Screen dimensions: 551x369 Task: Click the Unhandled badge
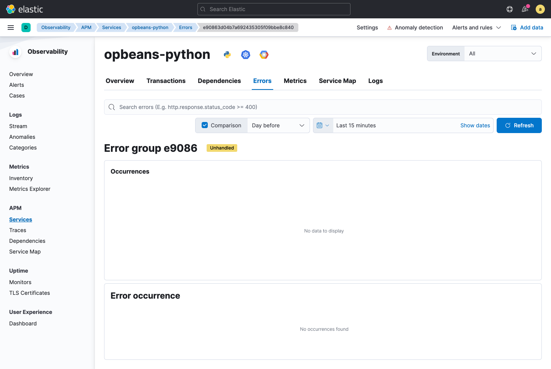222,148
